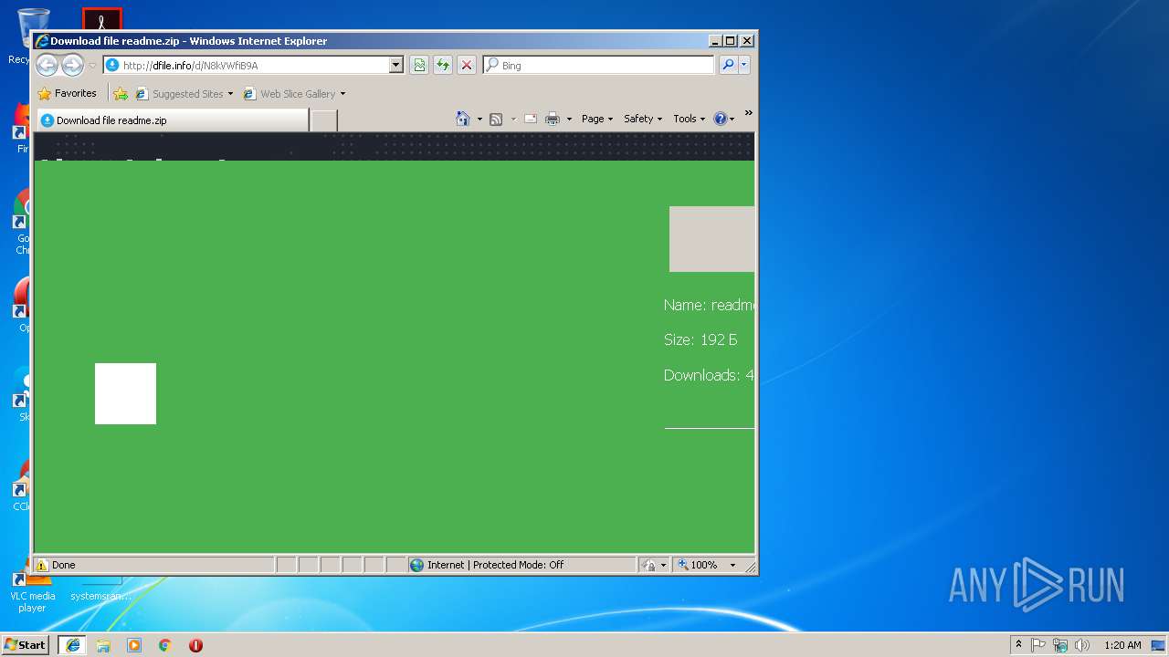
Task: Expand the Print options dropdown arrow
Action: (x=569, y=119)
